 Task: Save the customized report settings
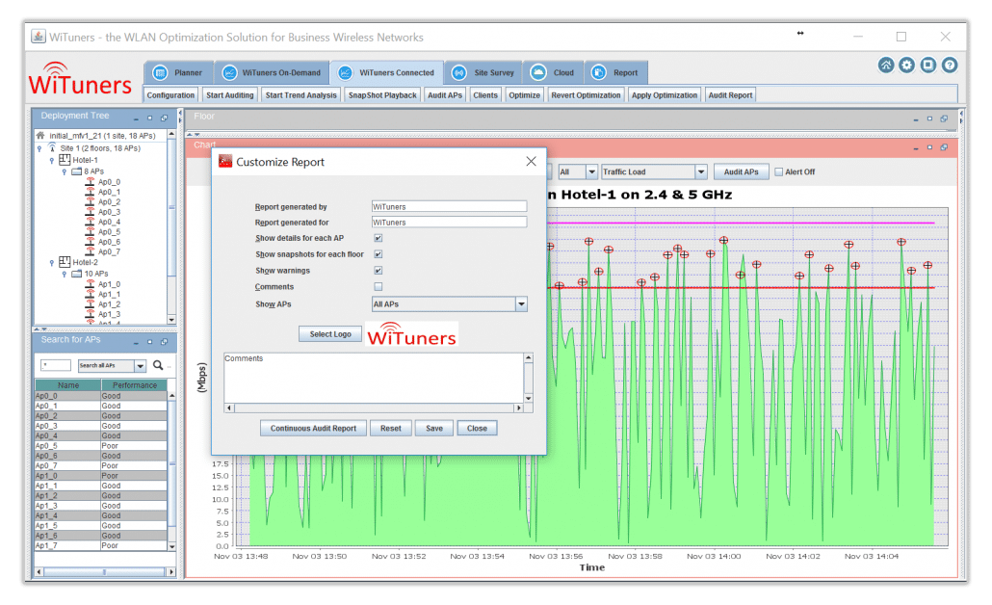tap(434, 429)
